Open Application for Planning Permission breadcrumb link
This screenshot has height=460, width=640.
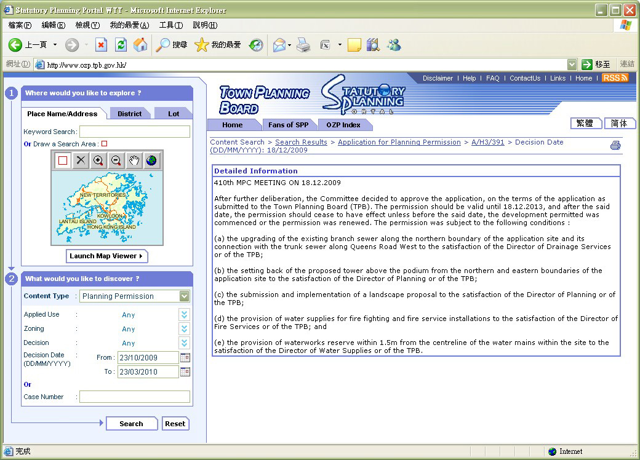coord(399,142)
